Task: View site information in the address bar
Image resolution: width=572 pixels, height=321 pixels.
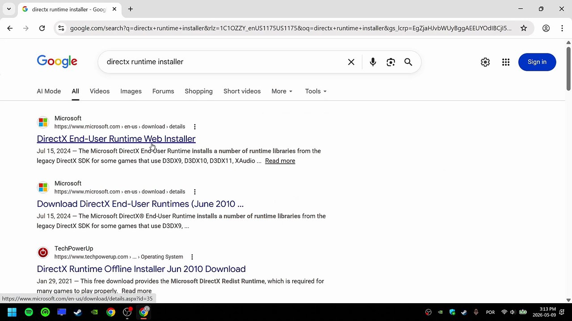Action: [x=61, y=28]
